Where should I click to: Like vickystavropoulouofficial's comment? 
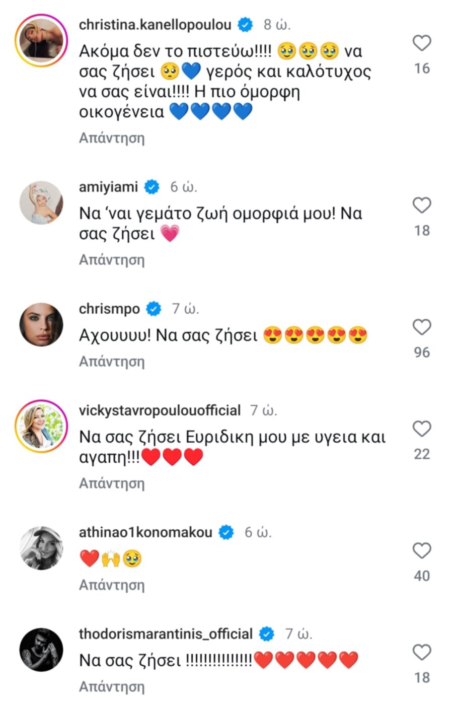(422, 429)
